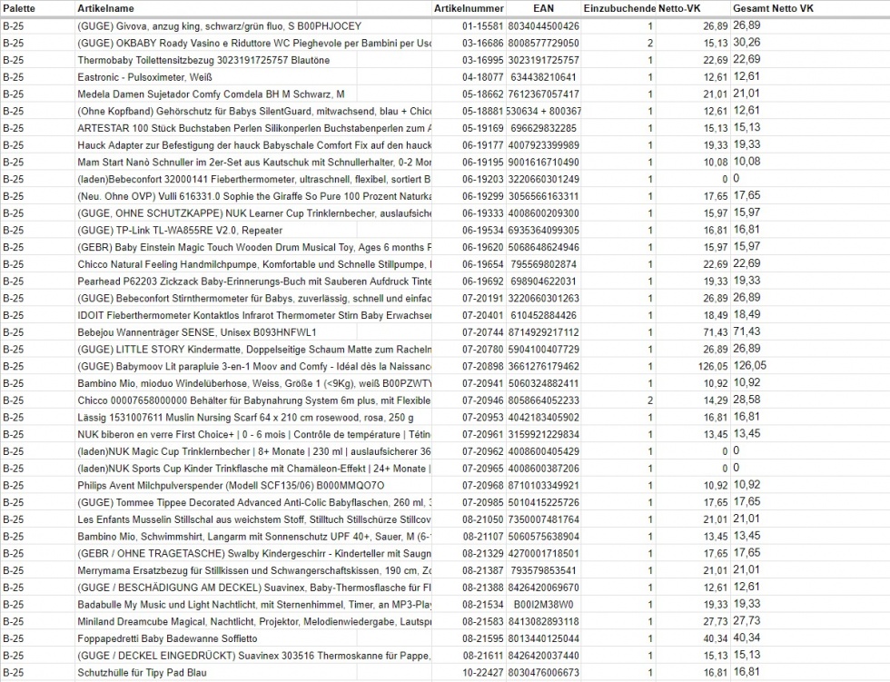
Task: Select the Miniland Dreamcube Magical cell
Action: tap(253, 622)
